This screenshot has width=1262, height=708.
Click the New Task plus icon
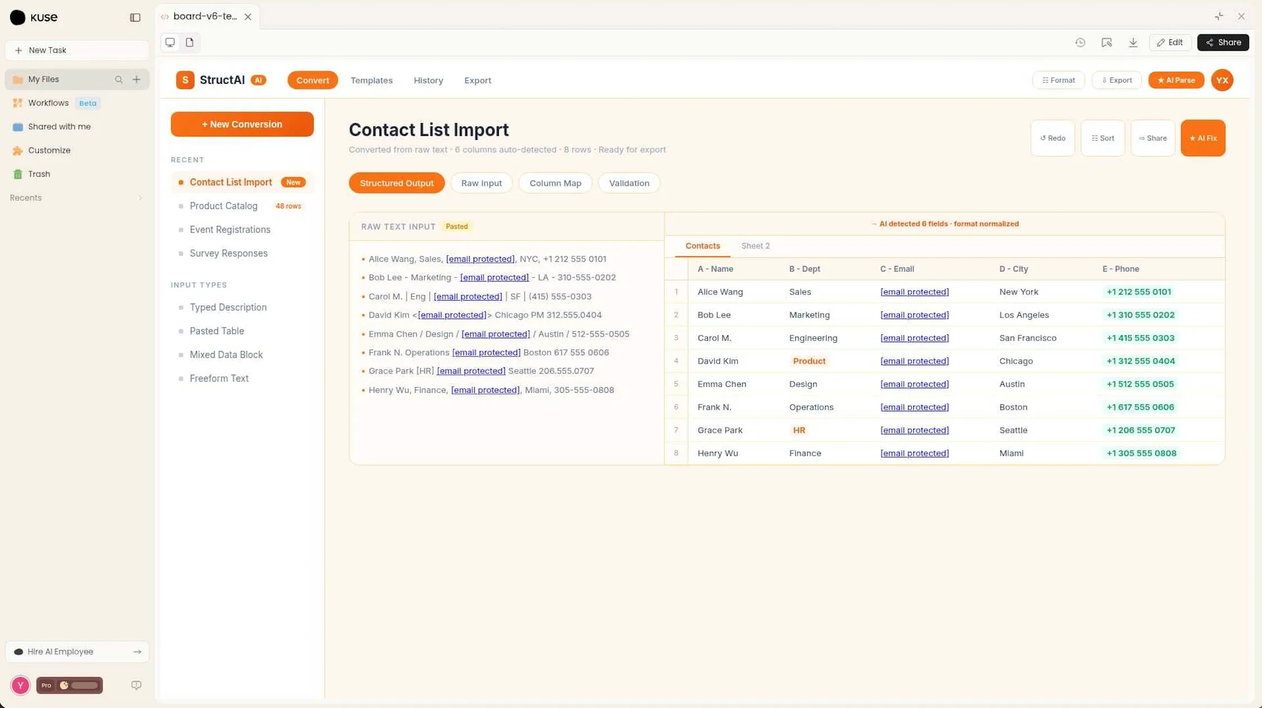click(x=19, y=50)
